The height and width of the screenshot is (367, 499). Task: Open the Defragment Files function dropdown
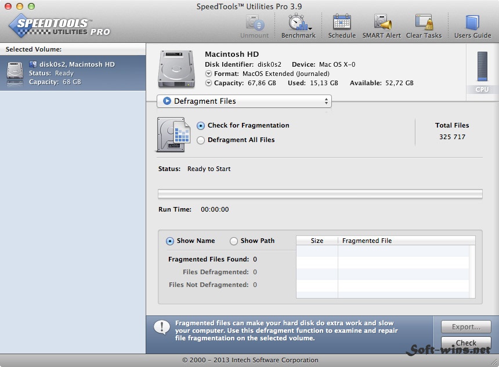(244, 101)
